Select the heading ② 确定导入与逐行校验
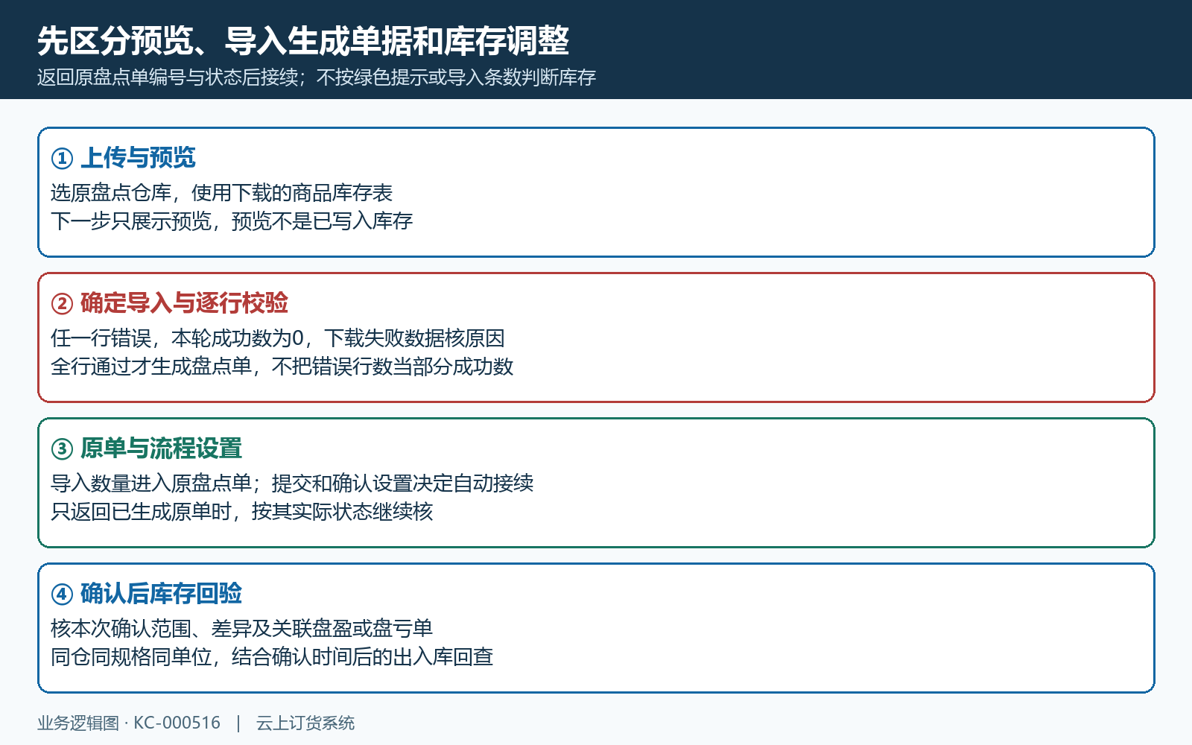Image resolution: width=1192 pixels, height=745 pixels. tap(169, 303)
